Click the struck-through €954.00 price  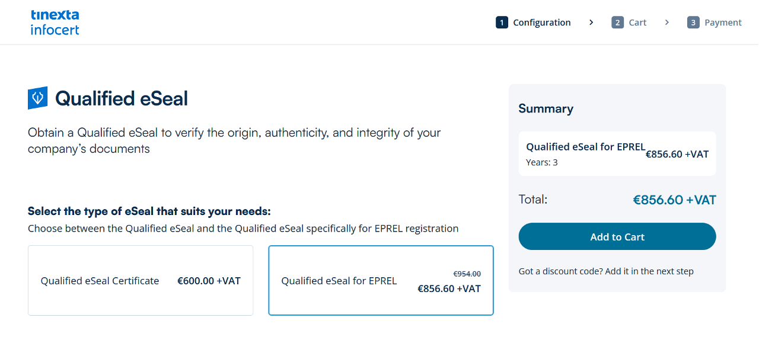pyautogui.click(x=467, y=274)
